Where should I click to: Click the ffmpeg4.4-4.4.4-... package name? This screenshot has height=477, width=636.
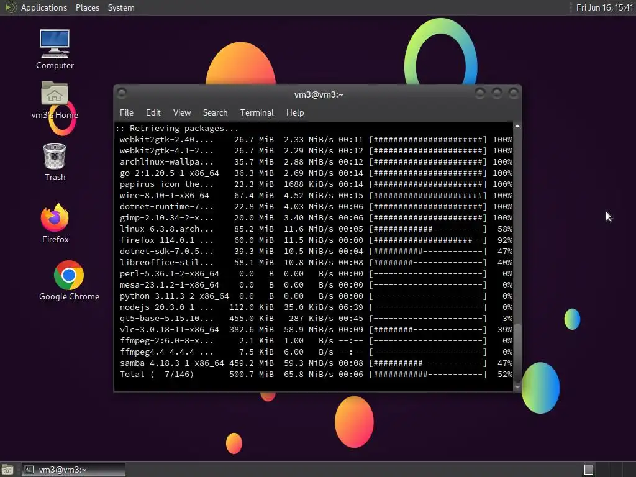(x=166, y=352)
